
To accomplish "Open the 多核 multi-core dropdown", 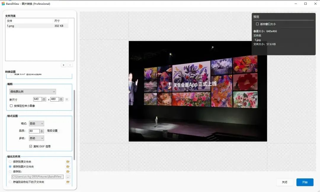I will click(x=36, y=138).
